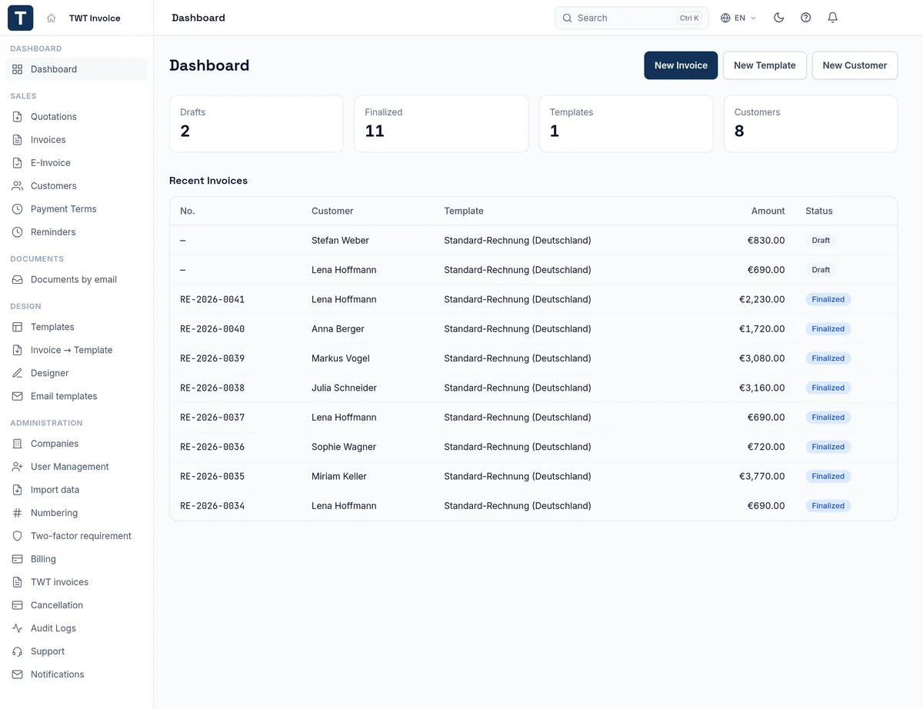Click the Customers sidebar icon
The height and width of the screenshot is (709, 923).
point(18,186)
